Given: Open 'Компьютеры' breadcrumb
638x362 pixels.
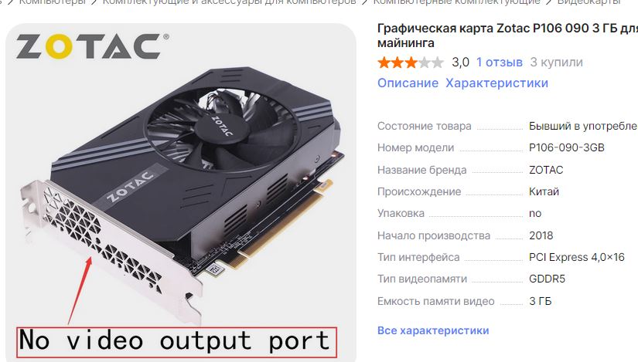Looking at the screenshot, I should click(x=53, y=2).
